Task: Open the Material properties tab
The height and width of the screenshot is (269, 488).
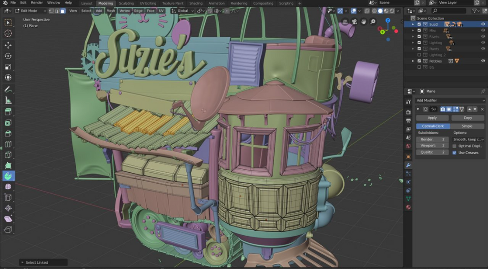Action: tap(408, 207)
